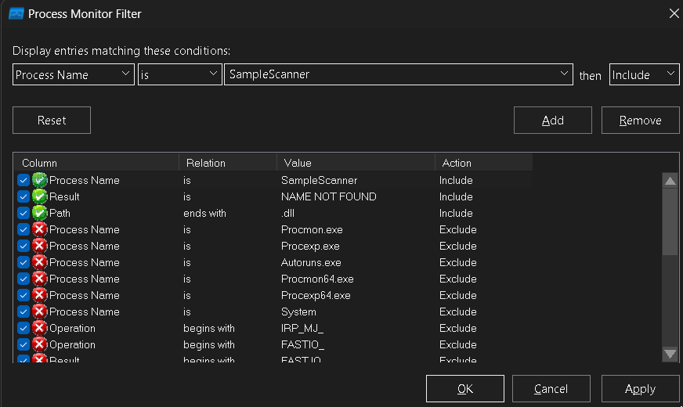
Task: Sort by the Relation column header
Action: [227, 163]
